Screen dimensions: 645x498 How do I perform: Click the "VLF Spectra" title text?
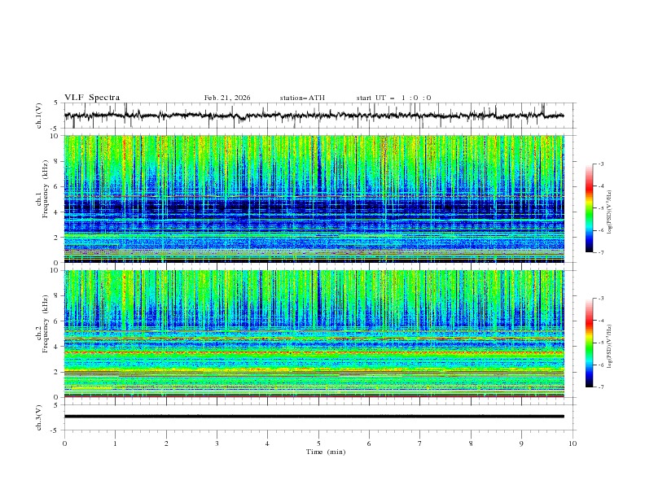pyautogui.click(x=92, y=98)
